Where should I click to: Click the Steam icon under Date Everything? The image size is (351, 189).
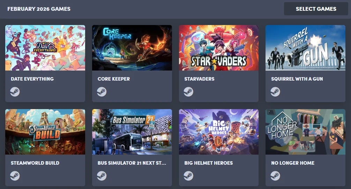pyautogui.click(x=15, y=92)
